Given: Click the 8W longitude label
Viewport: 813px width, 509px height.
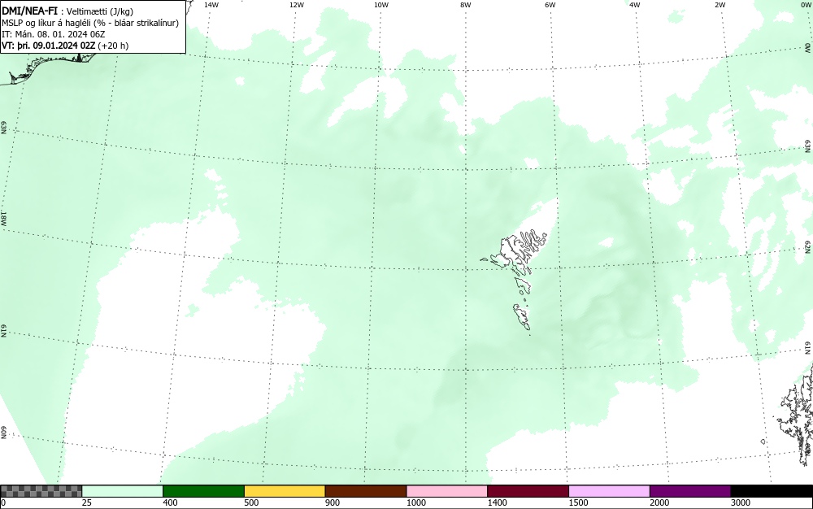Looking at the screenshot, I should (x=466, y=5).
